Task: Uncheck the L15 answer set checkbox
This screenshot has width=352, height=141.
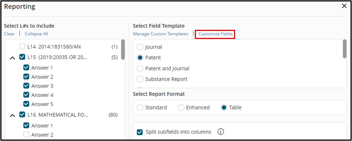Action: (22, 57)
